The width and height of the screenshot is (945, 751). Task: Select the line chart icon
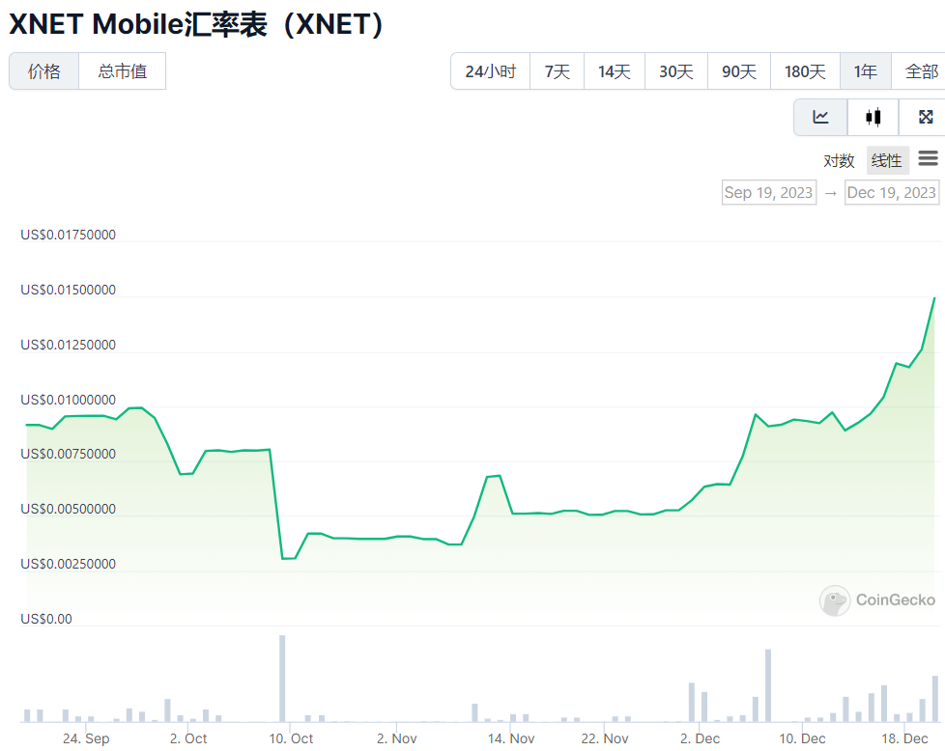click(x=819, y=117)
